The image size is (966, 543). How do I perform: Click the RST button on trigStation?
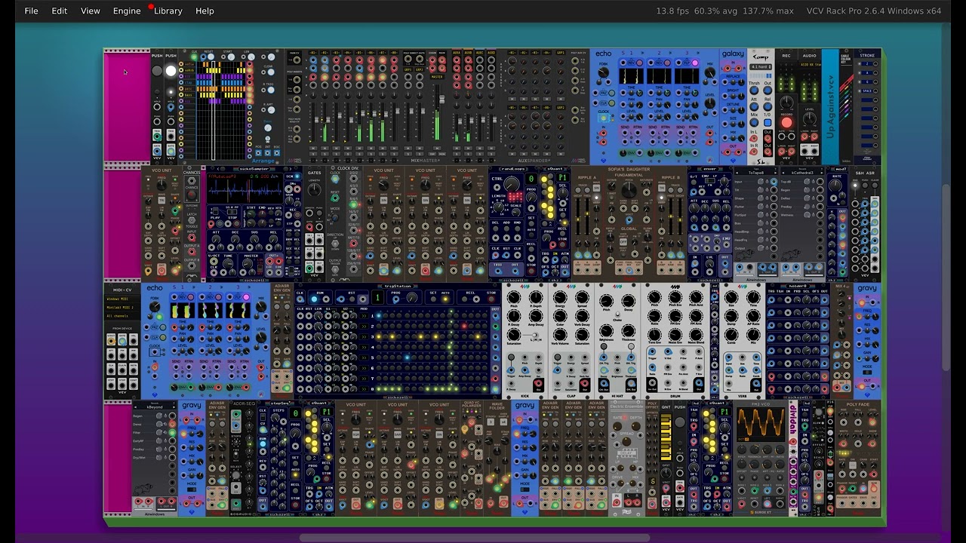coord(352,299)
